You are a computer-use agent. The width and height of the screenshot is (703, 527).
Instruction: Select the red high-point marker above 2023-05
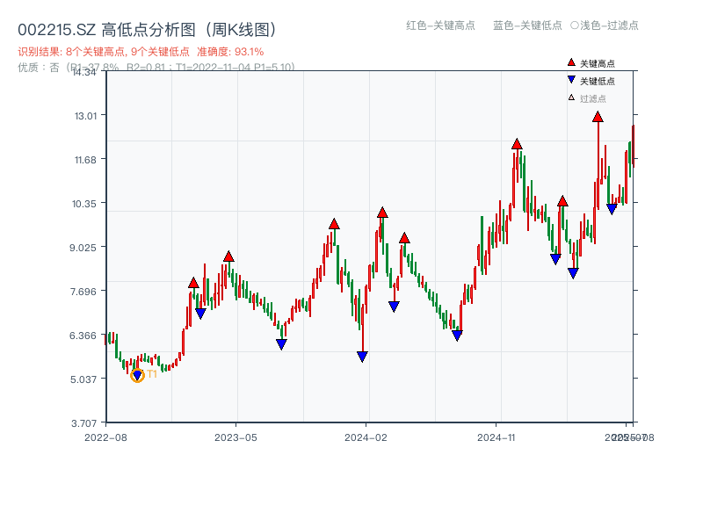(228, 257)
